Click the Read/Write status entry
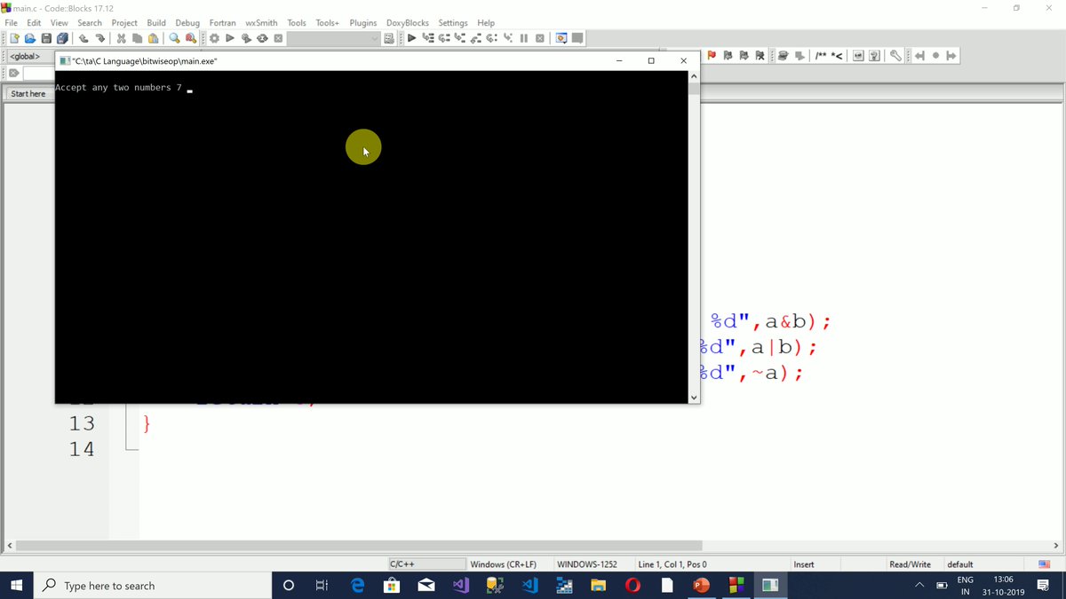The width and height of the screenshot is (1066, 599). point(911,564)
